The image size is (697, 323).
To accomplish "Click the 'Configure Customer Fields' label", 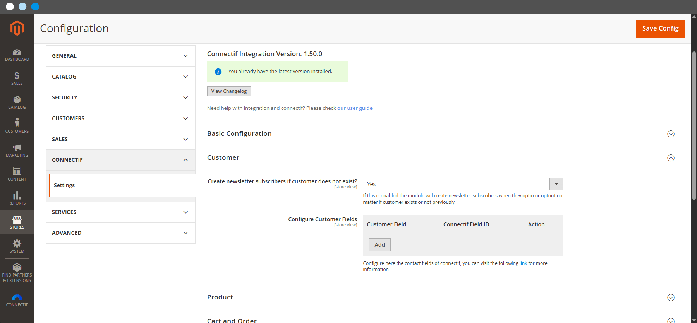I will (323, 219).
